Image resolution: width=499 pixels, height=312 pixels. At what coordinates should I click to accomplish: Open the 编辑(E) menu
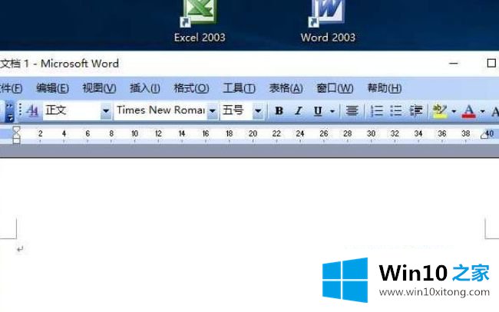52,88
